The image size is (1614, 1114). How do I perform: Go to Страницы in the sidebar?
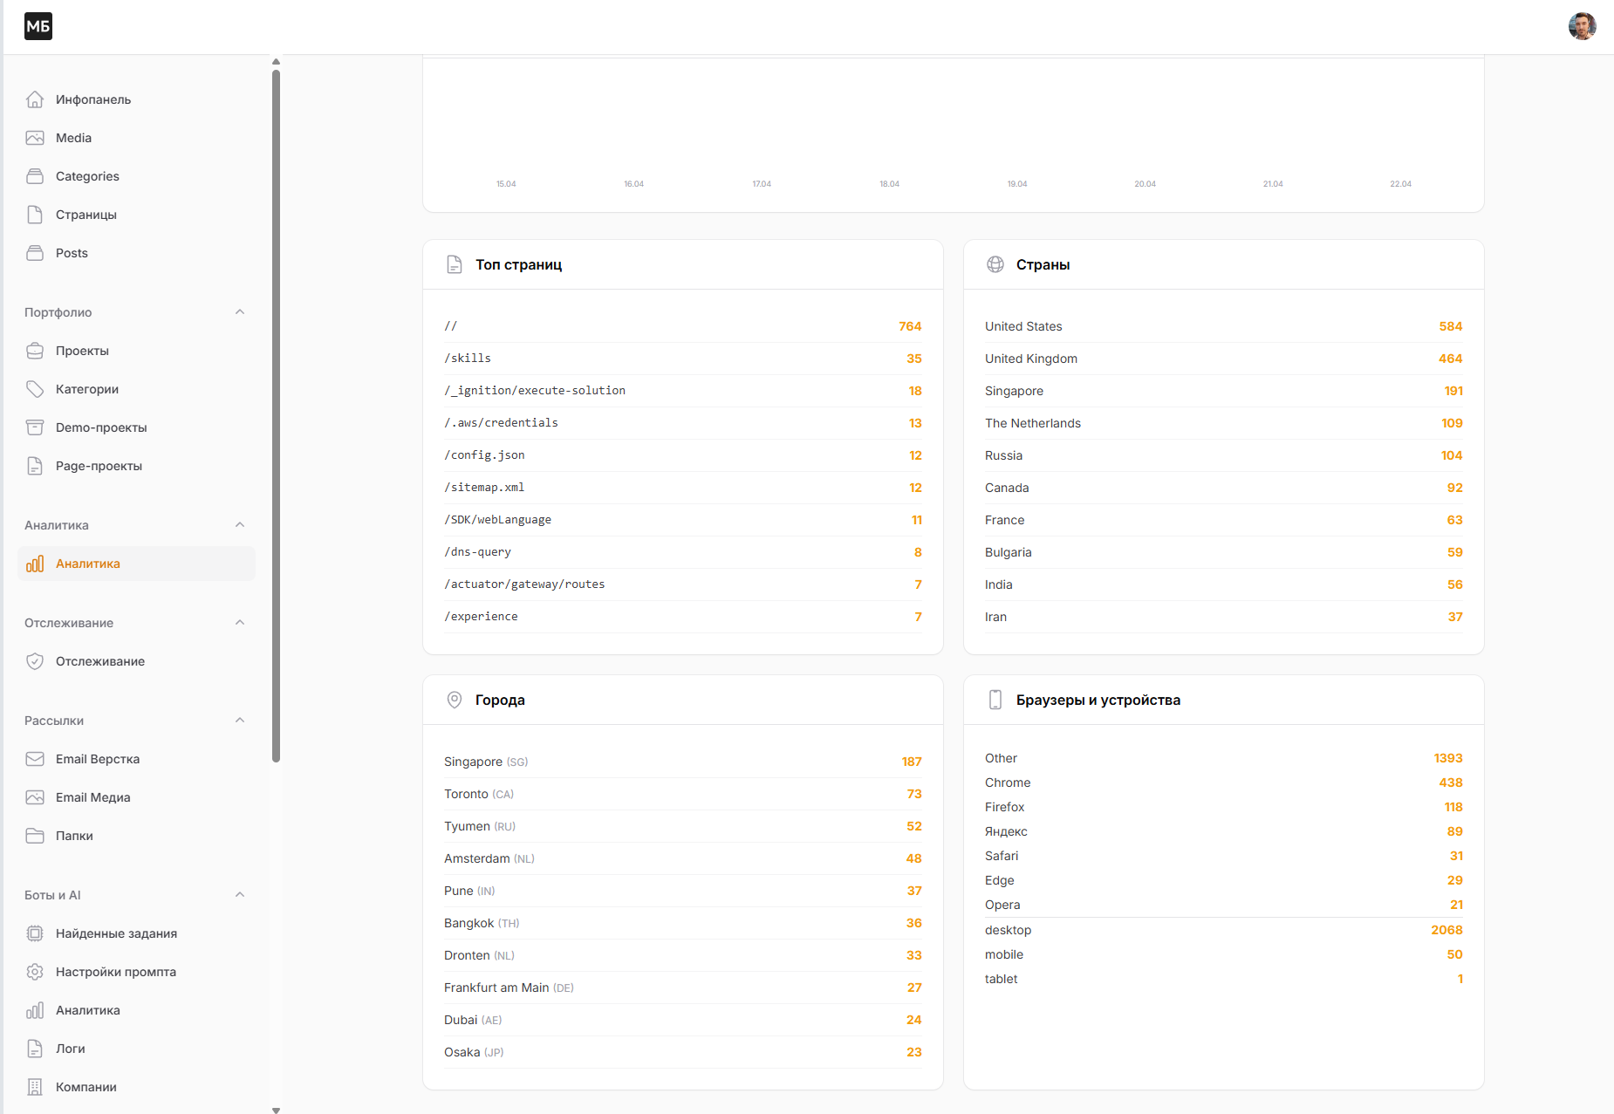tap(136, 215)
